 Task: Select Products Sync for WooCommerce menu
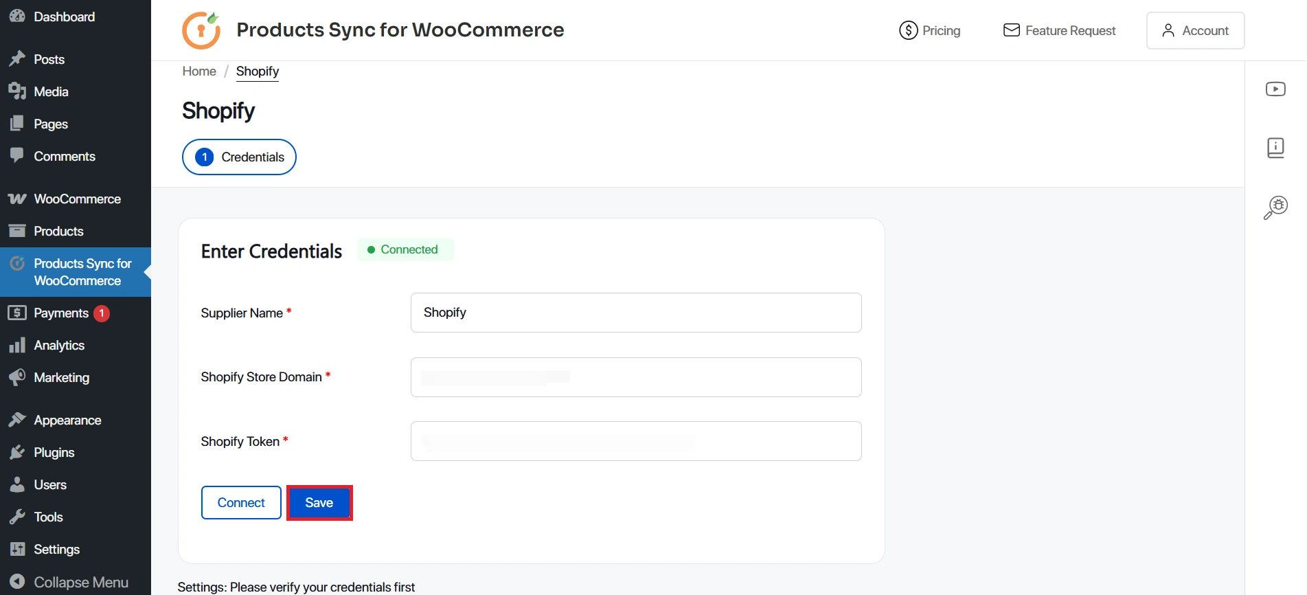tap(76, 272)
